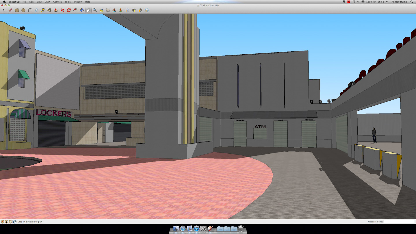Choose the red Move arrows tool

pyautogui.click(x=62, y=10)
